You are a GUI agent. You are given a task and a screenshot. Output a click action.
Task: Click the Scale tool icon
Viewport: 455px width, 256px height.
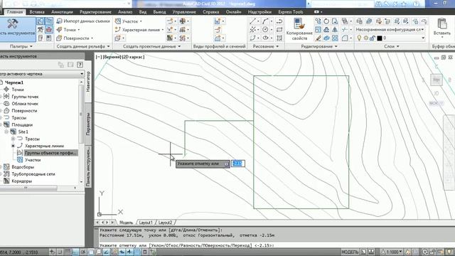pyautogui.click(x=318, y=30)
